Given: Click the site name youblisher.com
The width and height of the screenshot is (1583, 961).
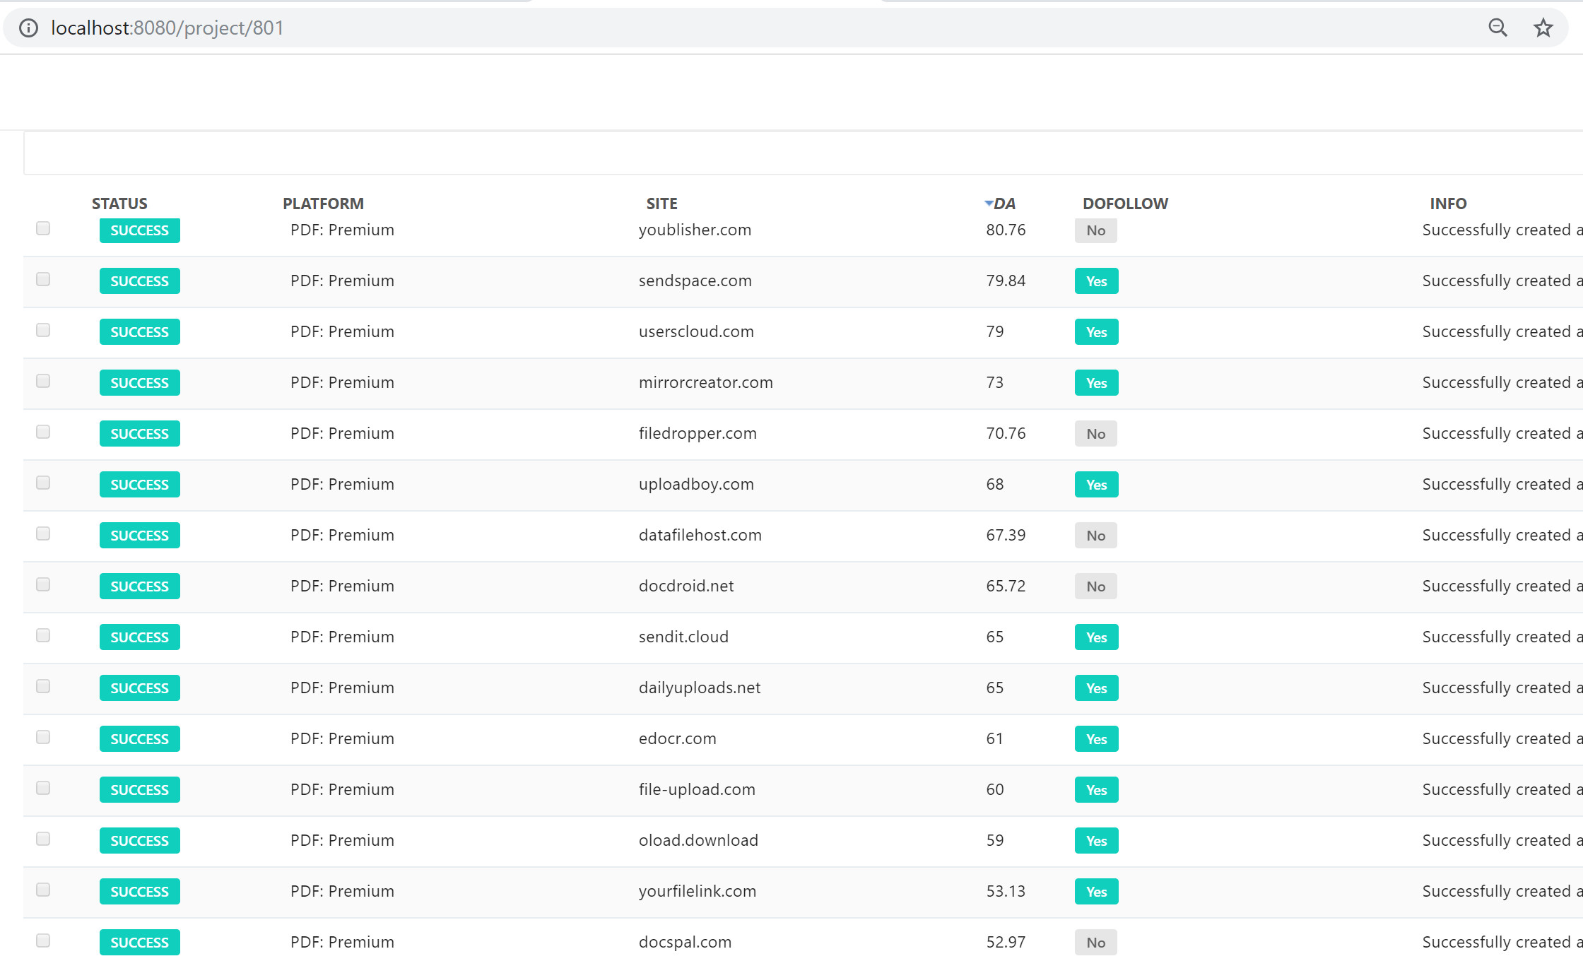Looking at the screenshot, I should tap(695, 230).
